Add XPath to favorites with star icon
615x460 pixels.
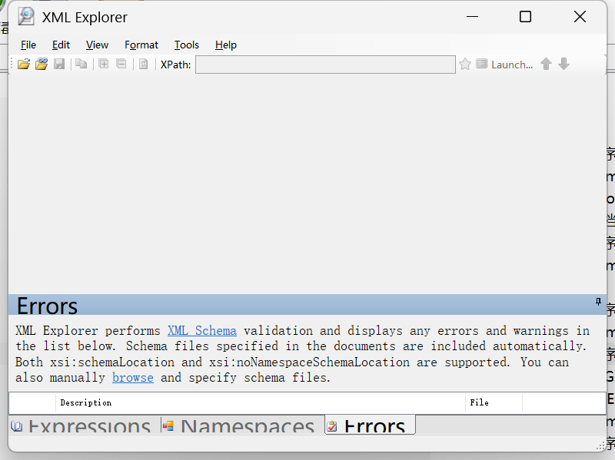(464, 65)
